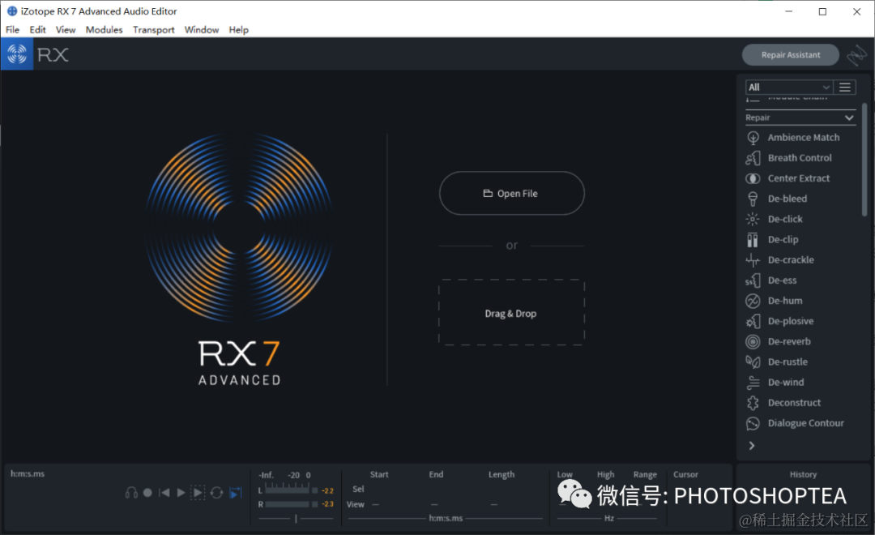
Task: Collapse the Repair category section
Action: tap(849, 118)
